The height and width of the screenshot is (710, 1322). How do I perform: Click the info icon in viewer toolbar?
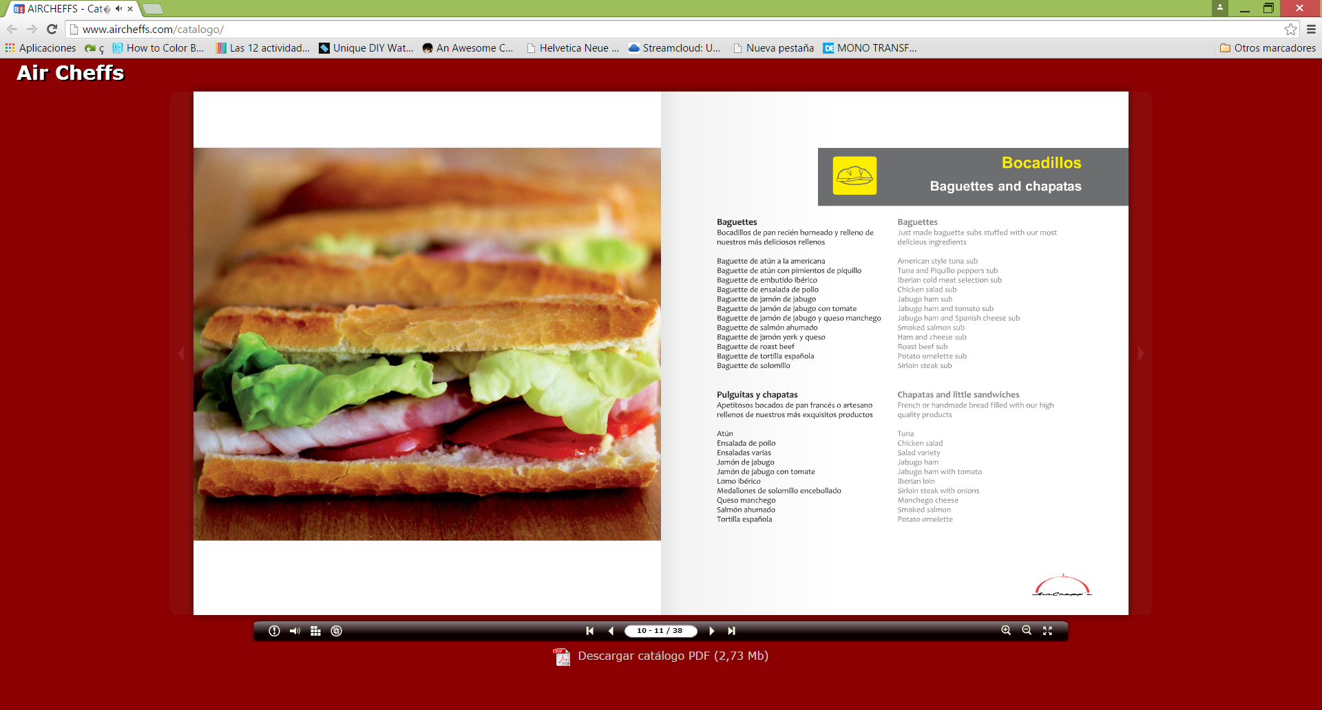pos(274,631)
